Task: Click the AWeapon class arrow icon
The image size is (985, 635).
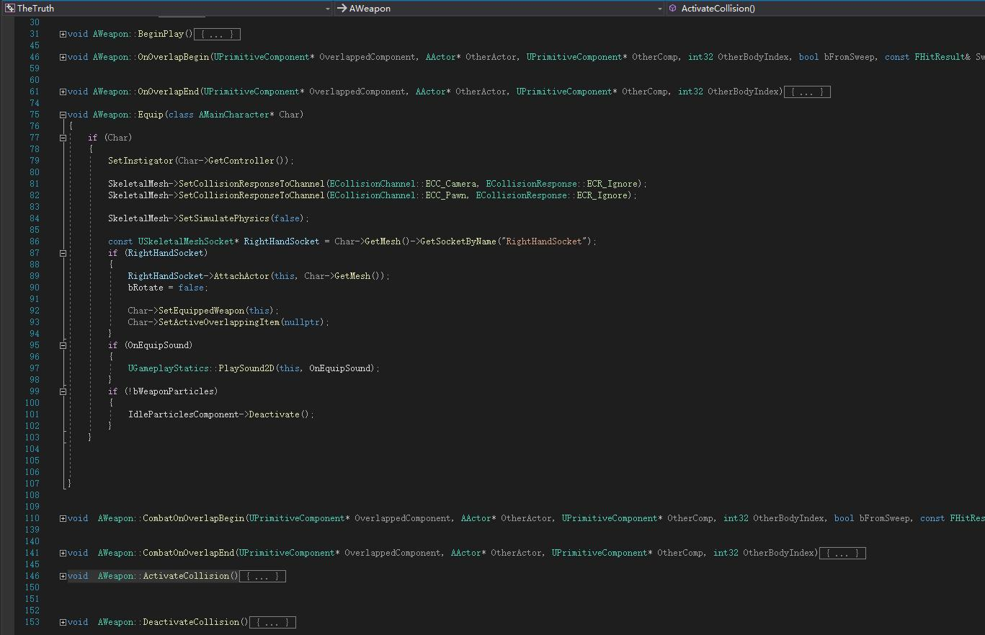Action: pyautogui.click(x=342, y=9)
